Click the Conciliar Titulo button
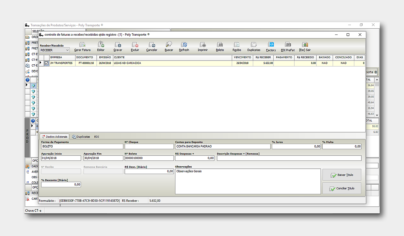404x236 pixels. pyautogui.click(x=342, y=189)
